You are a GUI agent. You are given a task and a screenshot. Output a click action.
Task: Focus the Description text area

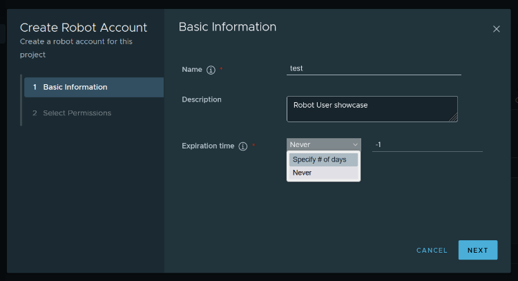[x=372, y=109]
